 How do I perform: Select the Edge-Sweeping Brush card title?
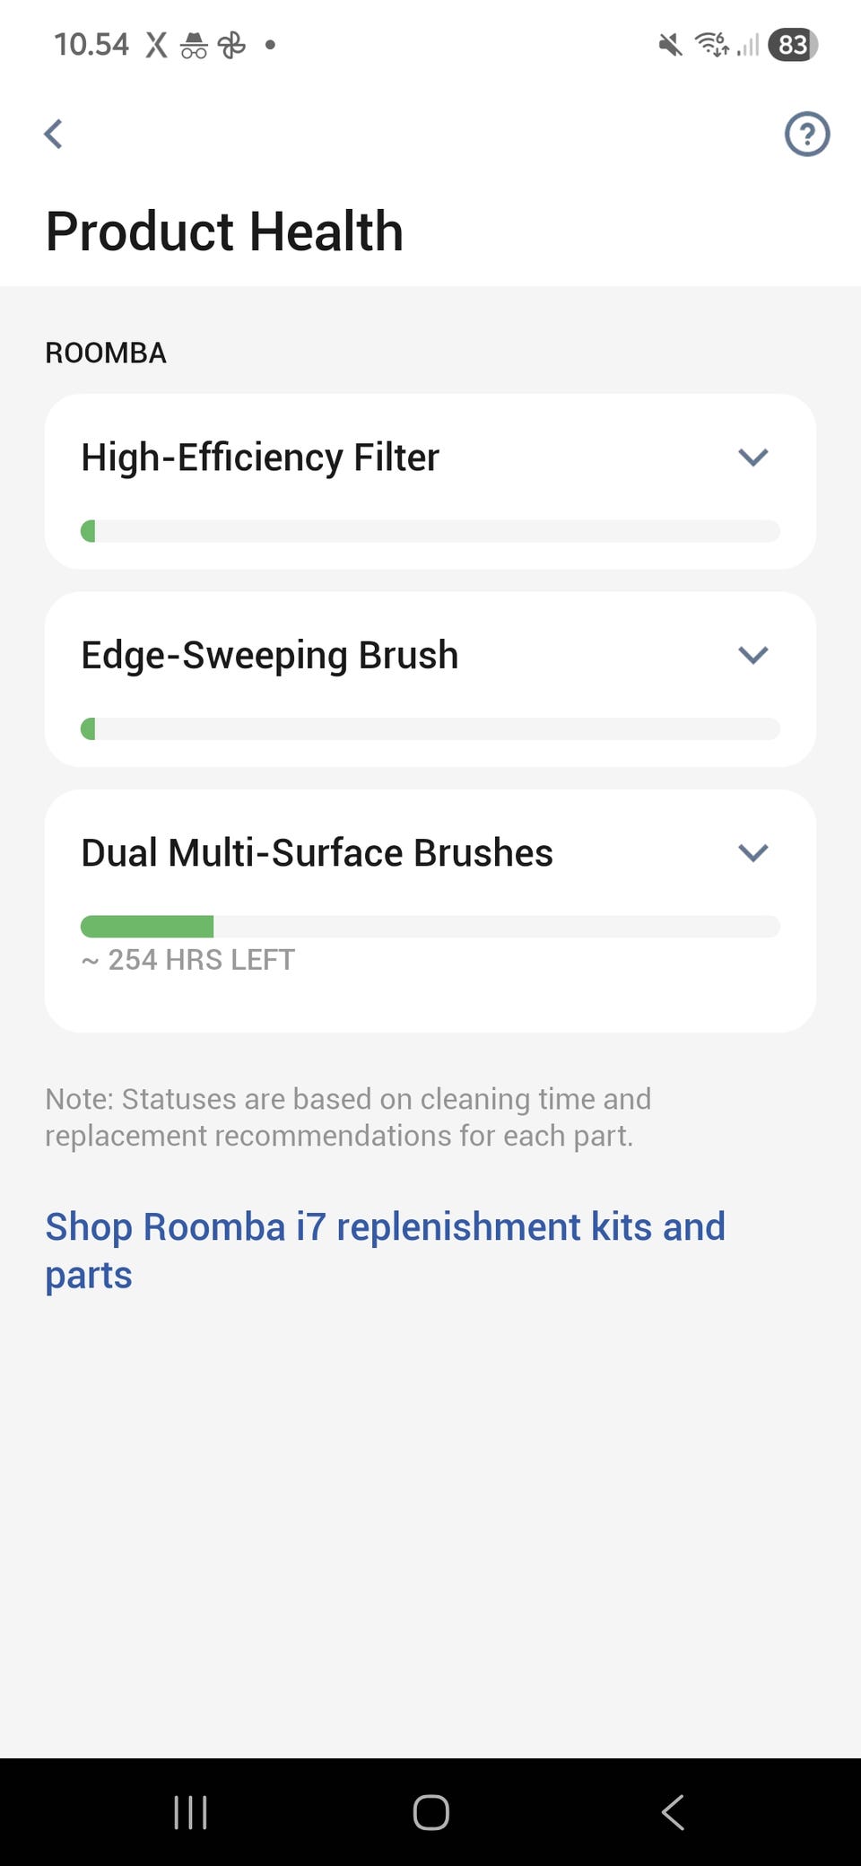click(x=269, y=655)
